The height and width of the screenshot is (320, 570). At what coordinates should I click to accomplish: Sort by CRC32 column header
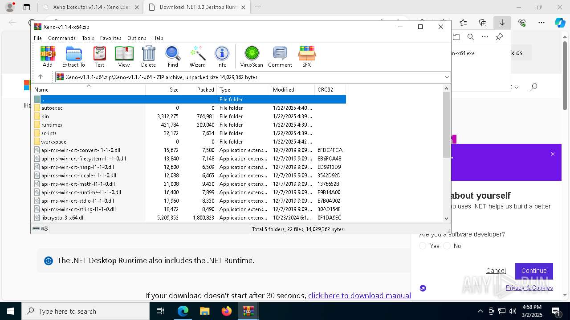330,89
